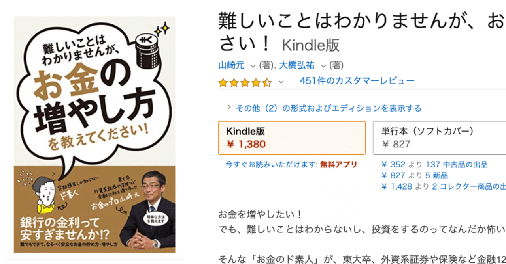Expand dropdown arrow next to 大橋弘祐
The height and width of the screenshot is (264, 506).
[x=323, y=66]
